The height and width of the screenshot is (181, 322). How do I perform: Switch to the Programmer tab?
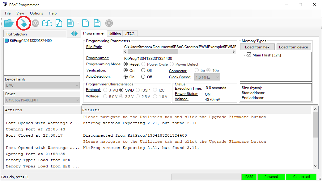(94, 33)
